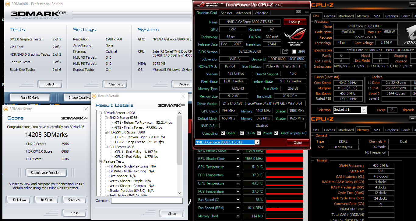Click the GPU Shader Clock sensor graph

[284, 159]
